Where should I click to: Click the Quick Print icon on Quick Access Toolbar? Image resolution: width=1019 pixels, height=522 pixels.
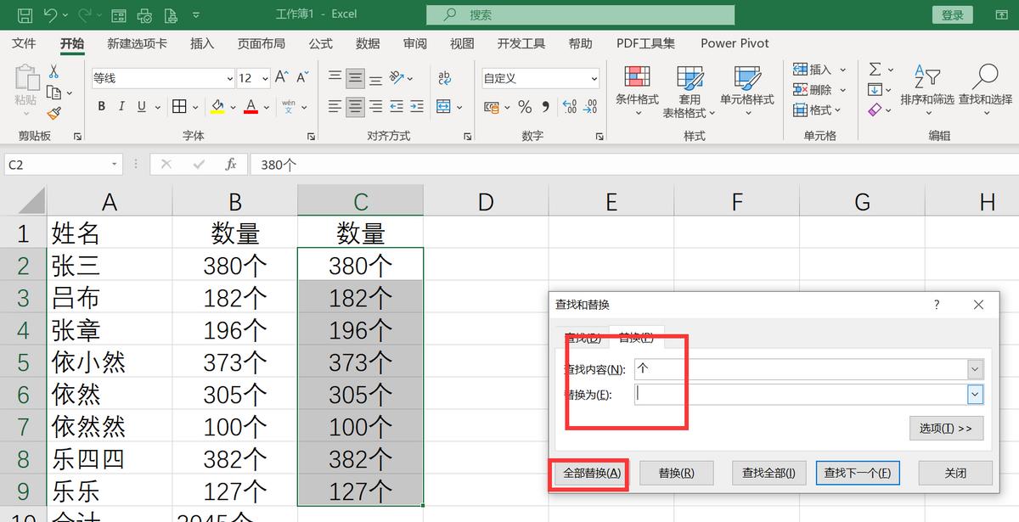point(144,14)
